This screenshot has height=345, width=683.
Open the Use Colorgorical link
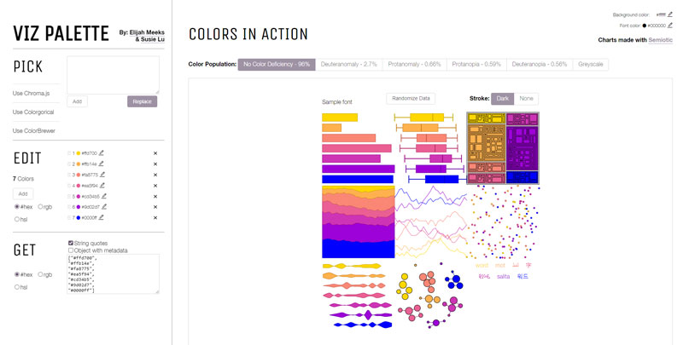click(33, 112)
